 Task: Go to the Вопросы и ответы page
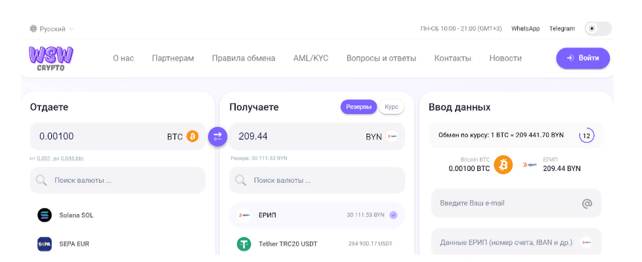381,58
